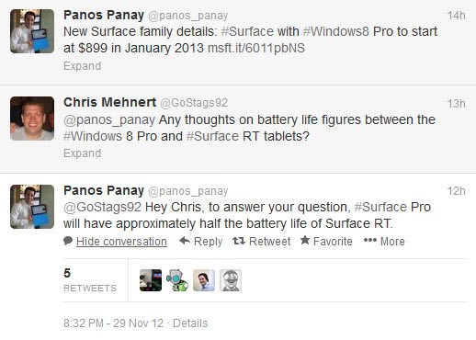Expand Chris Mehnert's tweet
476x340 pixels.
pyautogui.click(x=82, y=153)
